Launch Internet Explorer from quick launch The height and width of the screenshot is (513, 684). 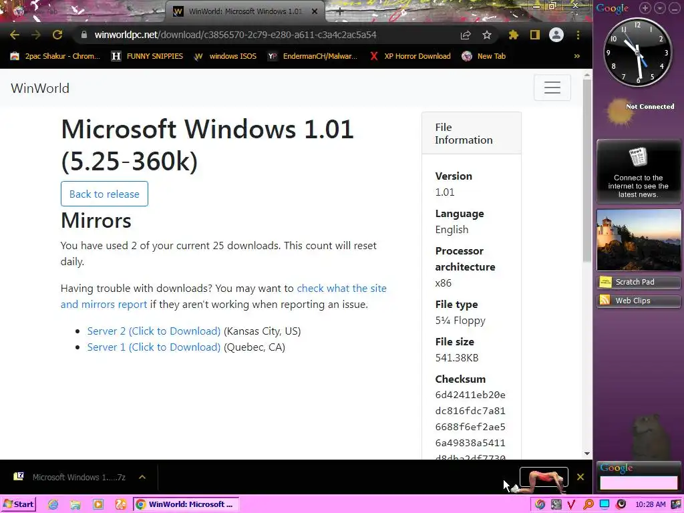[x=53, y=504]
